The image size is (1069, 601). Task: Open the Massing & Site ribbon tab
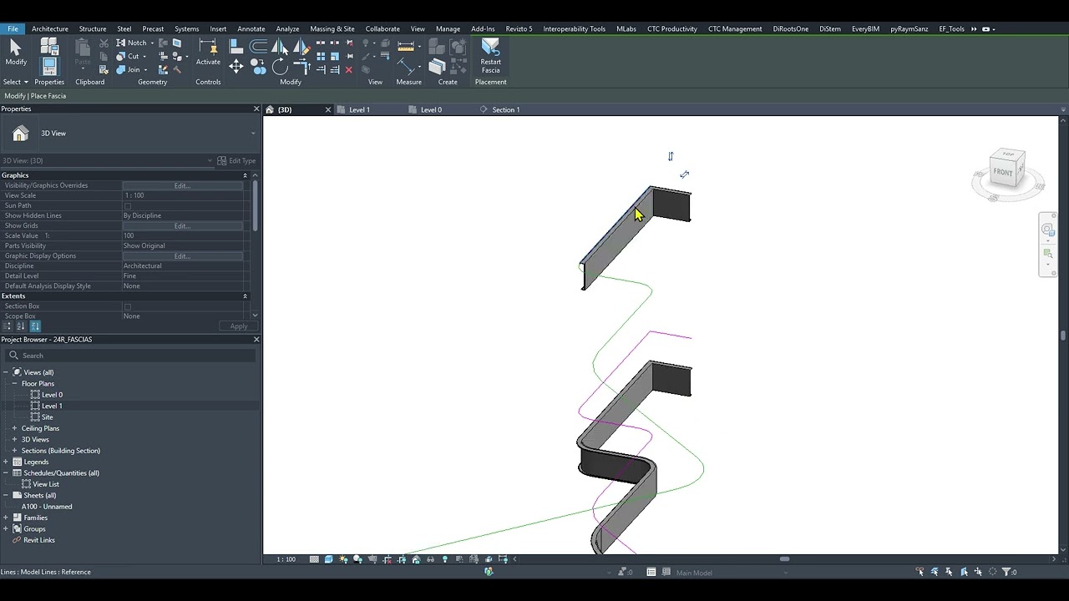click(x=332, y=28)
